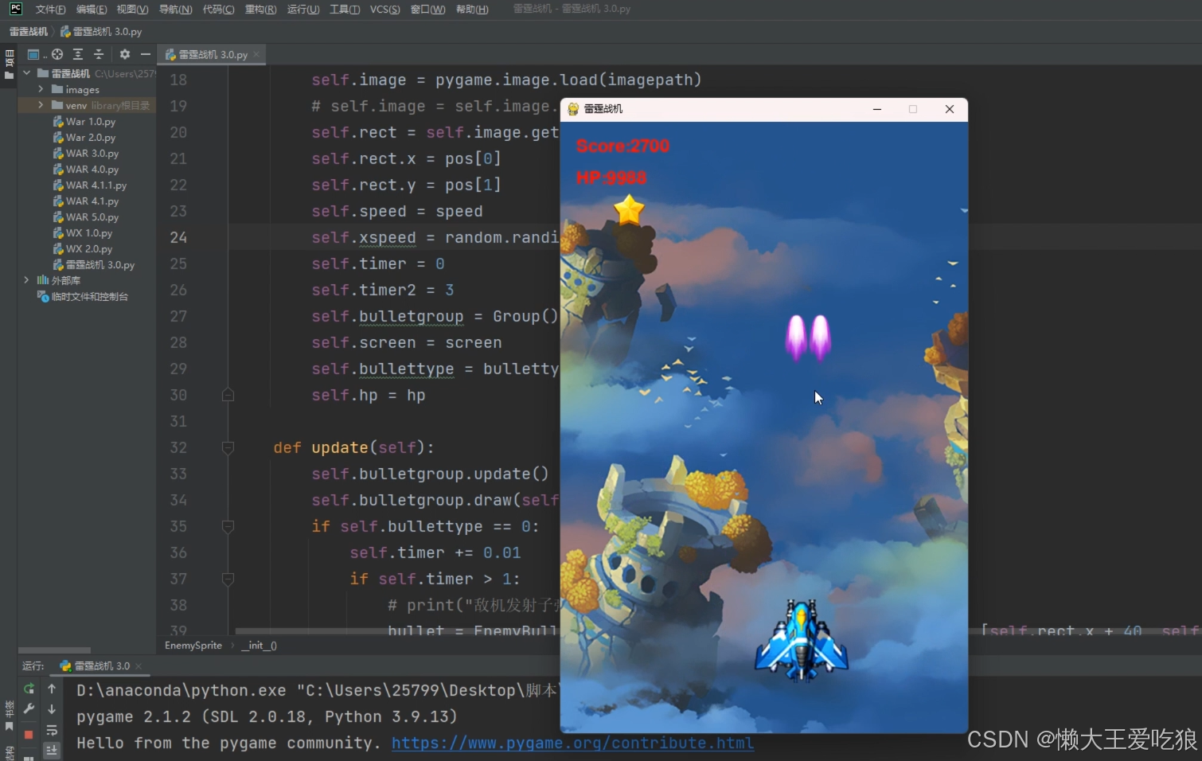Screen dimensions: 1202x761
Task: Open the 工具(T) menu
Action: pos(345,10)
